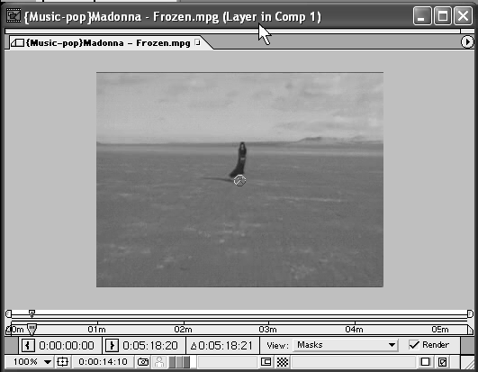Set the layer Out point with the brace button

(x=112, y=346)
